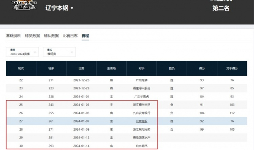Click opponent 广东华南虎 in round 24
Viewport: 254px width, 150px height.
click(x=142, y=97)
